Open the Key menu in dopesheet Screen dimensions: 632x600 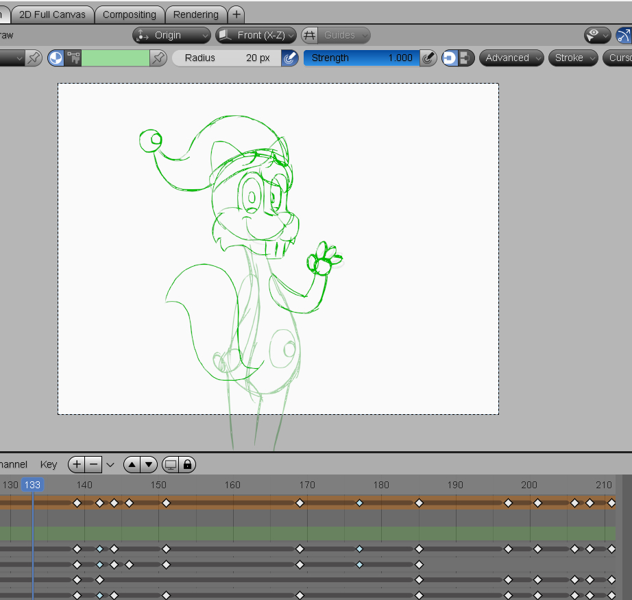click(x=49, y=464)
